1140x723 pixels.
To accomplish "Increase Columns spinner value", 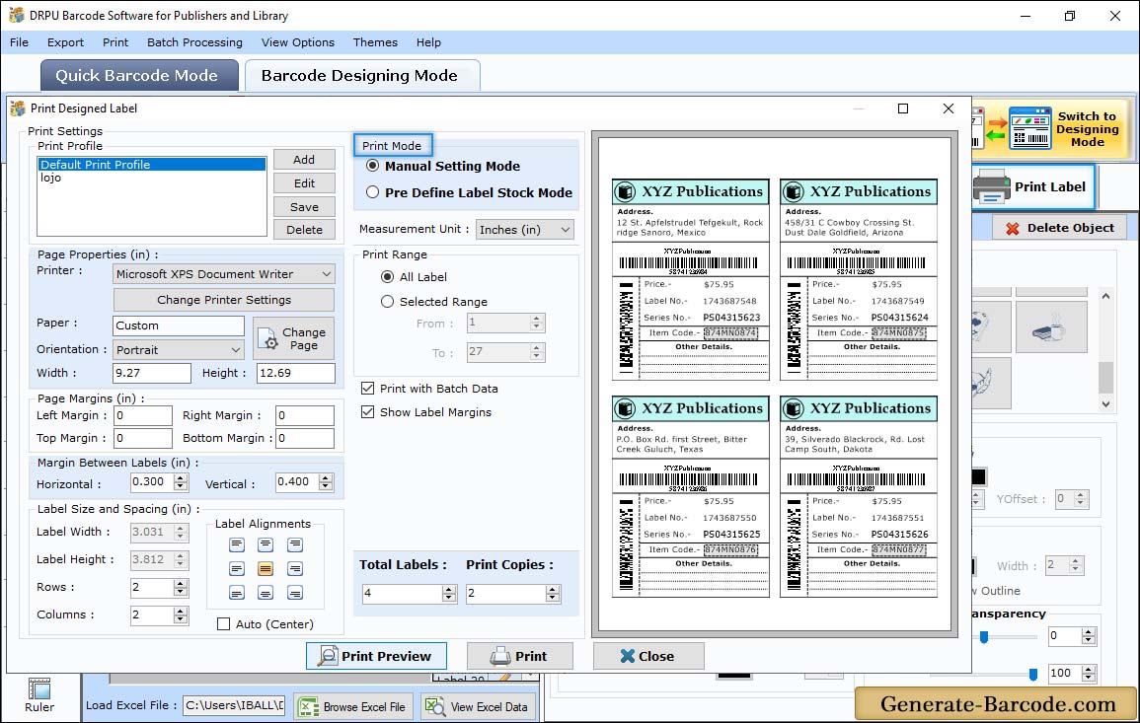I will 181,611.
